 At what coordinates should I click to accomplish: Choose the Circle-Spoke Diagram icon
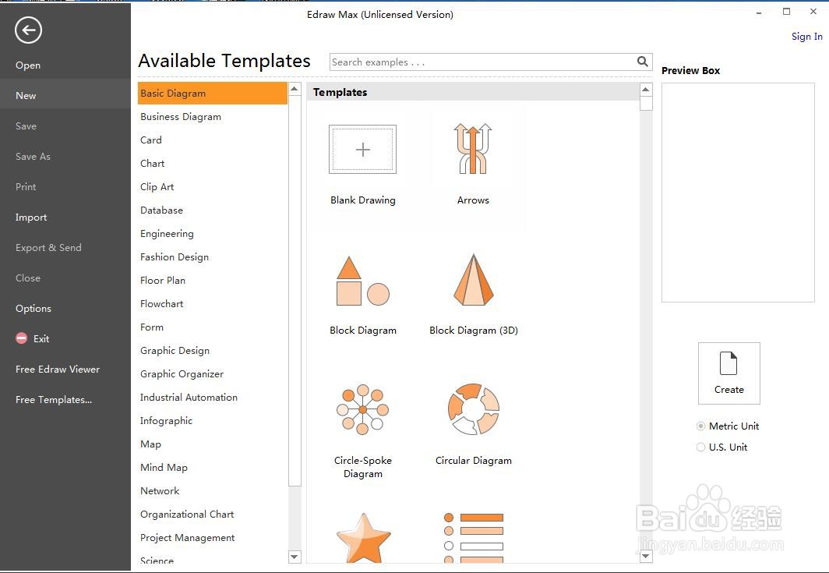pos(363,409)
